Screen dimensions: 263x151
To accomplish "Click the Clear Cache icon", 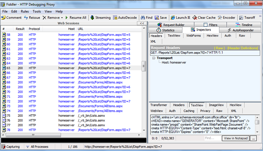I will point(195,18).
